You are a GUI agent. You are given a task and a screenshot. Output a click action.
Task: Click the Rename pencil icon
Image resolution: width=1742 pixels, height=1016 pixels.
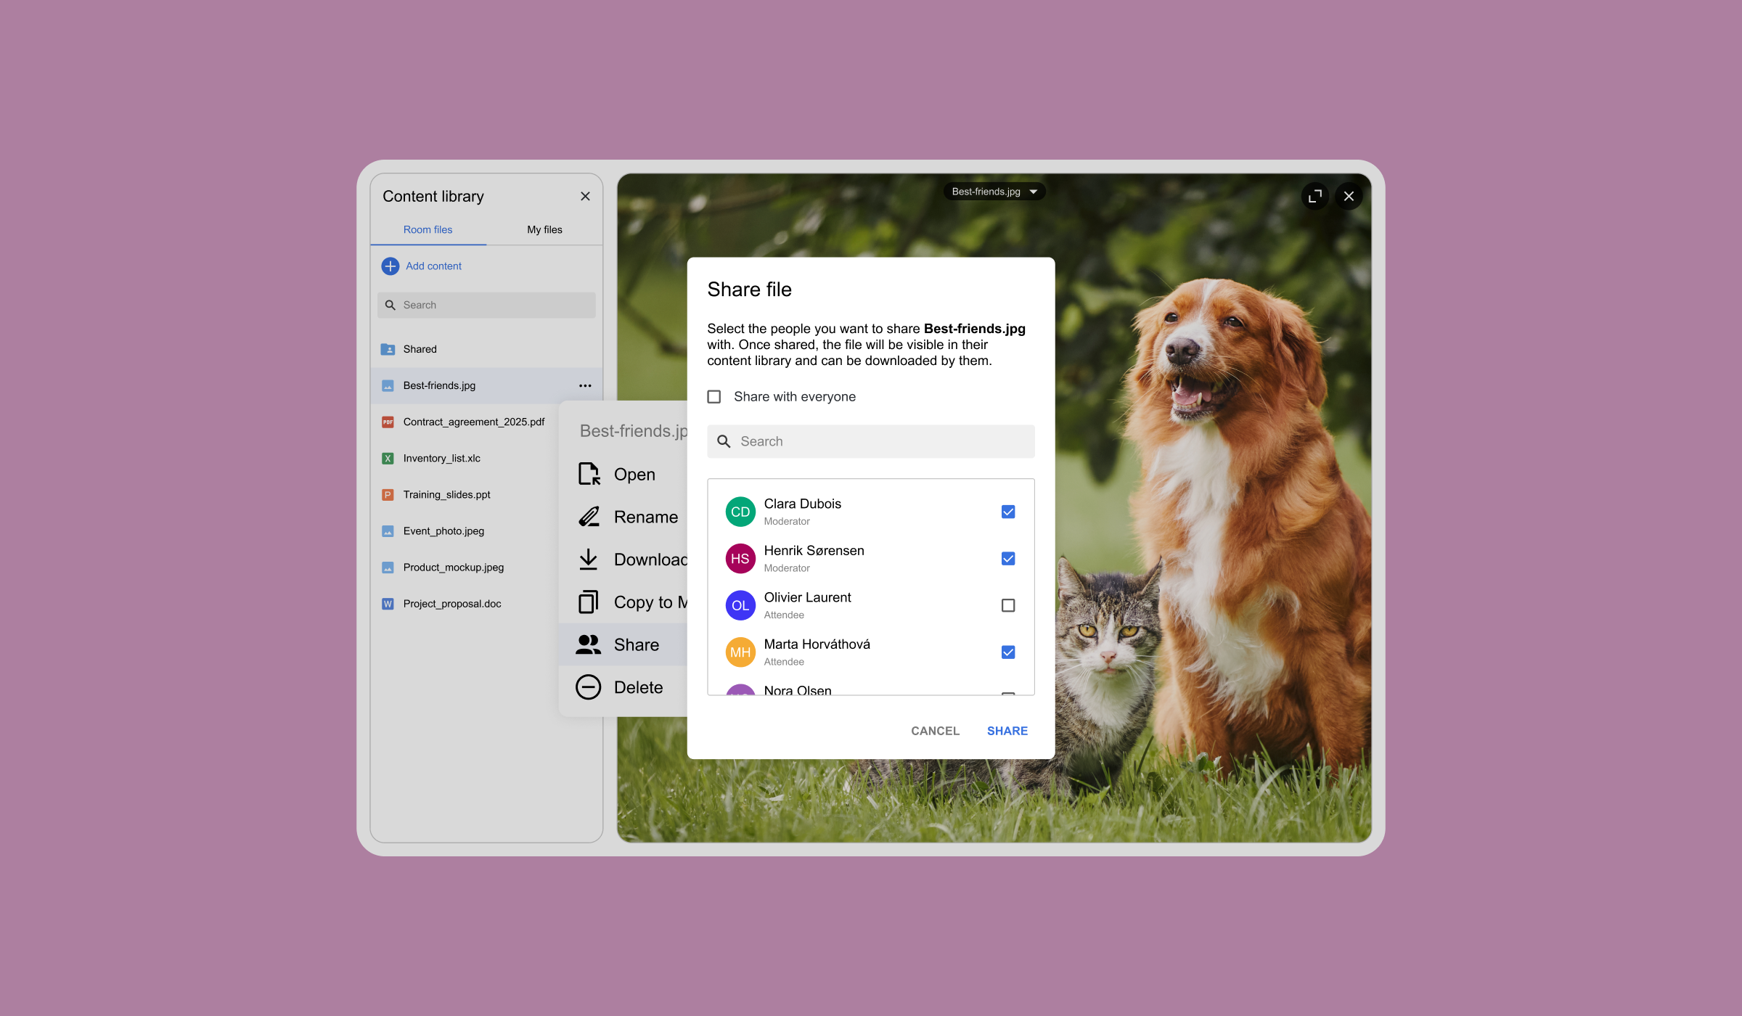coord(588,516)
